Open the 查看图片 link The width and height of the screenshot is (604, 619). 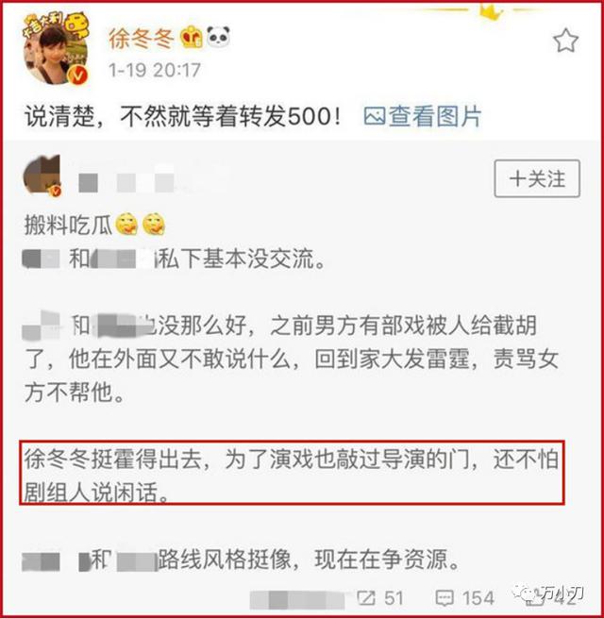pos(435,116)
